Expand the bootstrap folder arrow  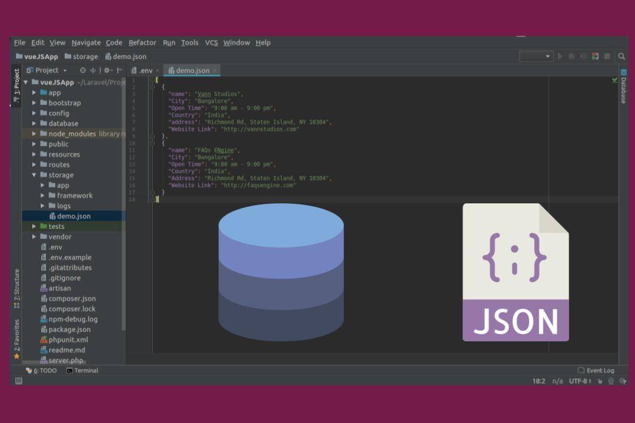click(34, 103)
